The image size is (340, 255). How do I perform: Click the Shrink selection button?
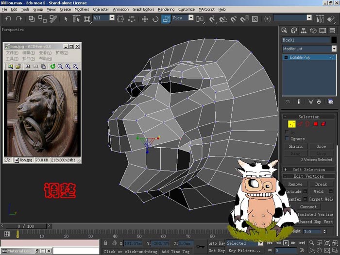click(x=296, y=146)
